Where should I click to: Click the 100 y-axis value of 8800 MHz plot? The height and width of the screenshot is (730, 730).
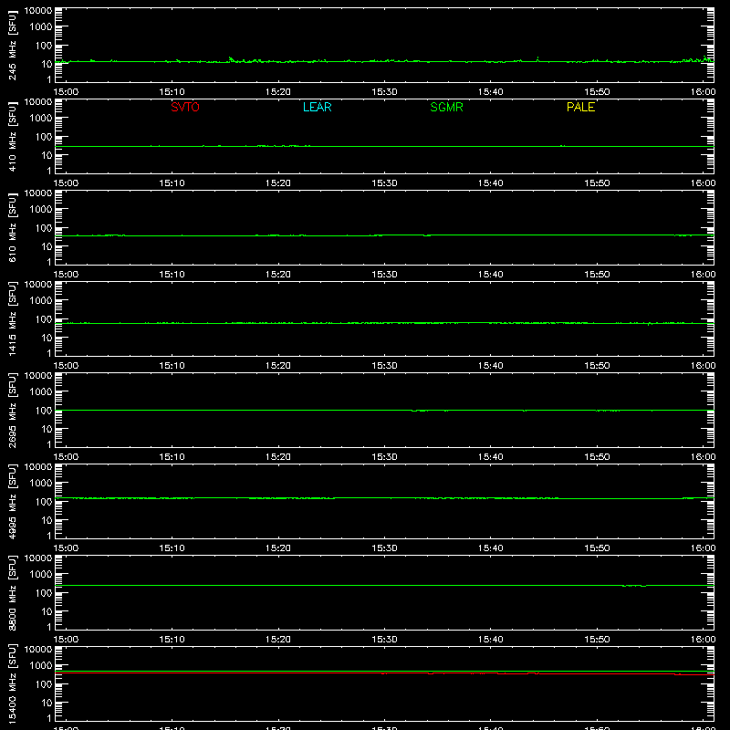point(44,592)
